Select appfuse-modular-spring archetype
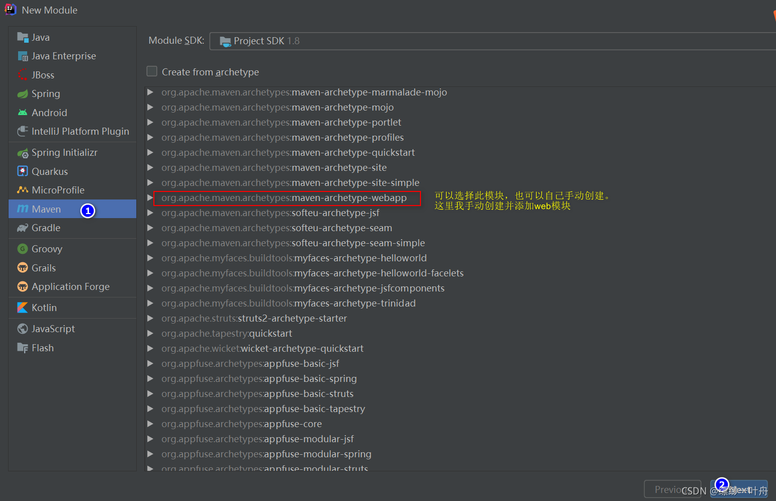This screenshot has width=776, height=501. [266, 454]
